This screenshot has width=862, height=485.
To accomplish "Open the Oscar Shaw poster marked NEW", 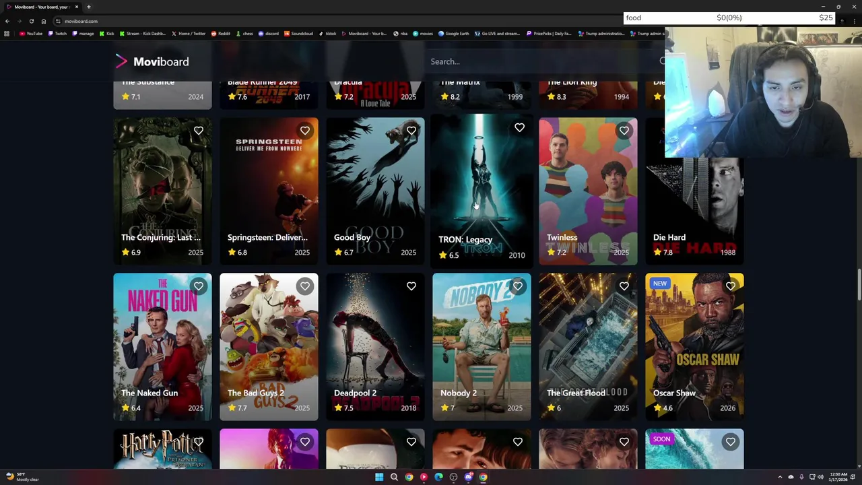I will click(x=694, y=347).
